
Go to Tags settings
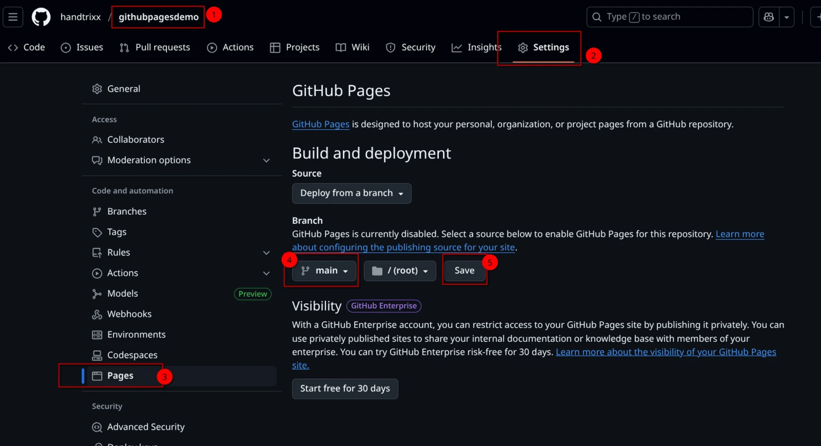point(116,232)
